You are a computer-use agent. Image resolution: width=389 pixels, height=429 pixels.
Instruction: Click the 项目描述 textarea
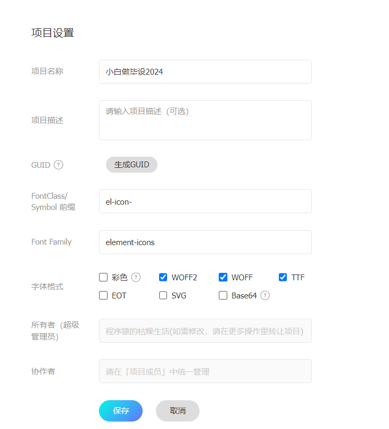click(x=205, y=120)
